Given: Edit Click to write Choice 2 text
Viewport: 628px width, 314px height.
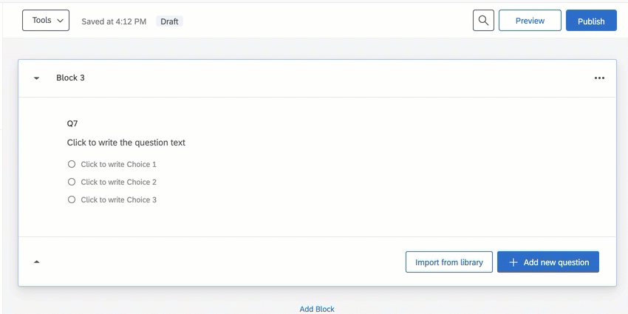Looking at the screenshot, I should 118,182.
